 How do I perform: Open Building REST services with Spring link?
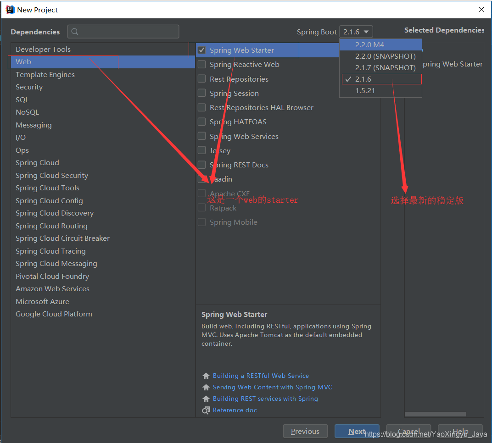tap(265, 399)
